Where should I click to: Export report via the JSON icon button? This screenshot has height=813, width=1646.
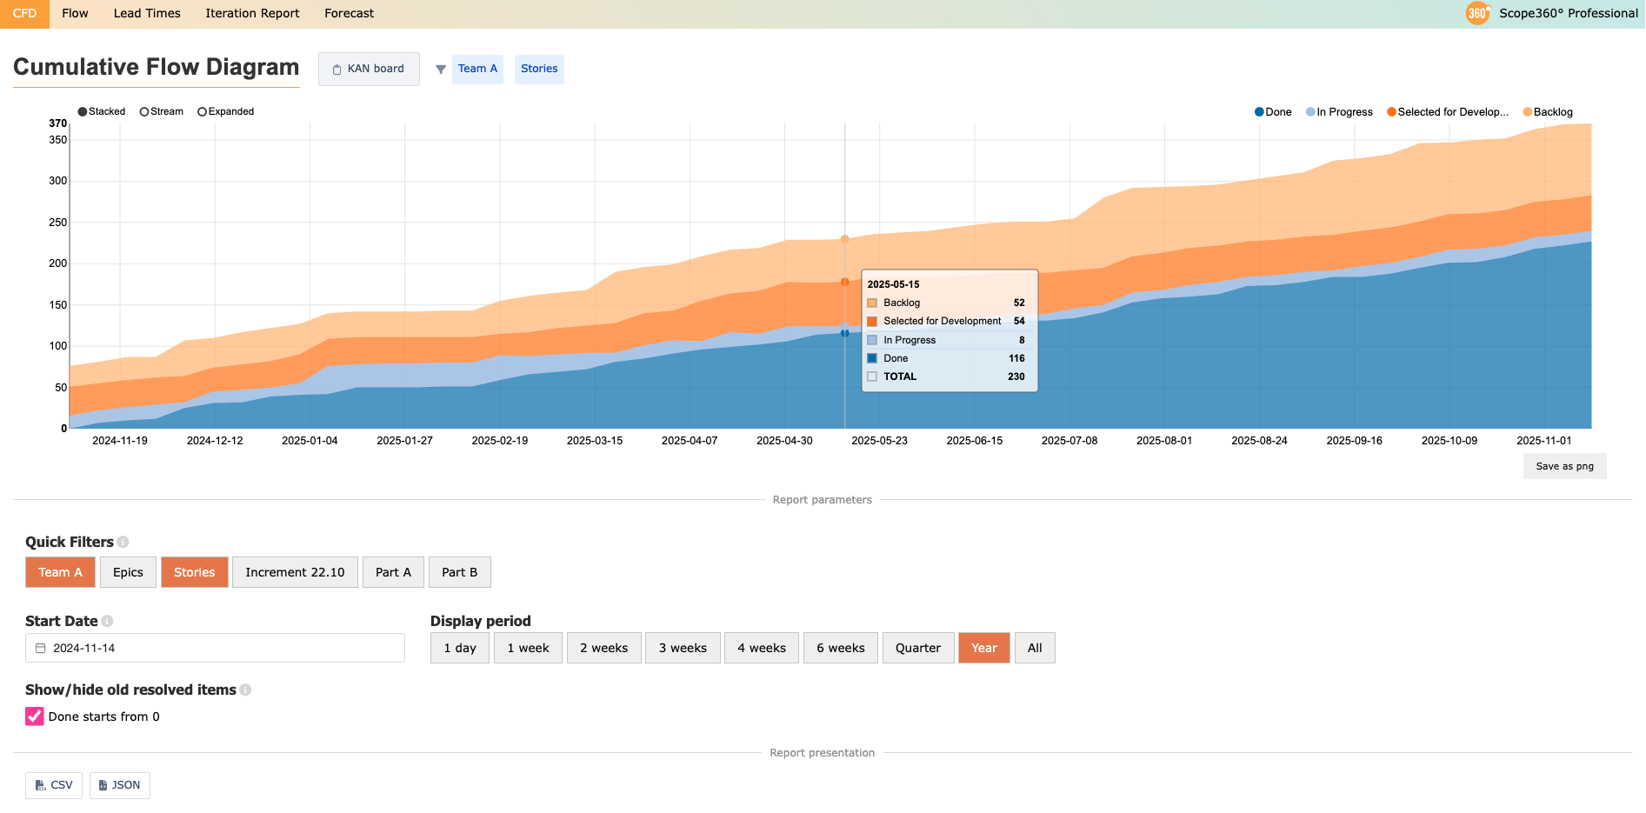point(120,785)
